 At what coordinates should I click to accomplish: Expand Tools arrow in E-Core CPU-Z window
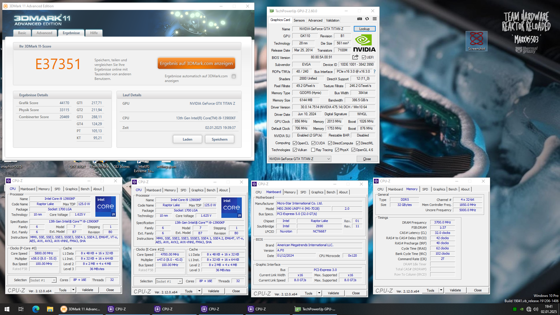[199, 291]
